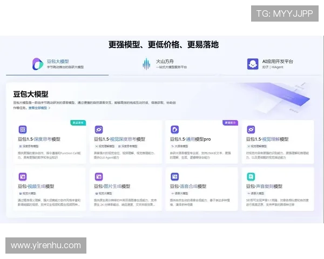Click 深度思考模型 tag under 豆包1.5·视觉深度思考模型
The width and height of the screenshot is (324, 259).
[127, 146]
